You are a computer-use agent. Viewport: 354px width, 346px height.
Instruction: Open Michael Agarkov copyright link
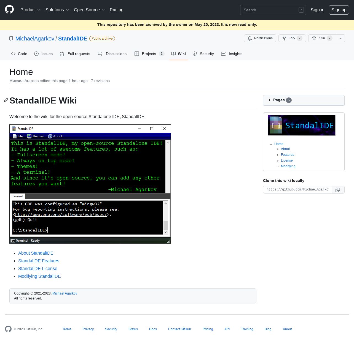65,293
